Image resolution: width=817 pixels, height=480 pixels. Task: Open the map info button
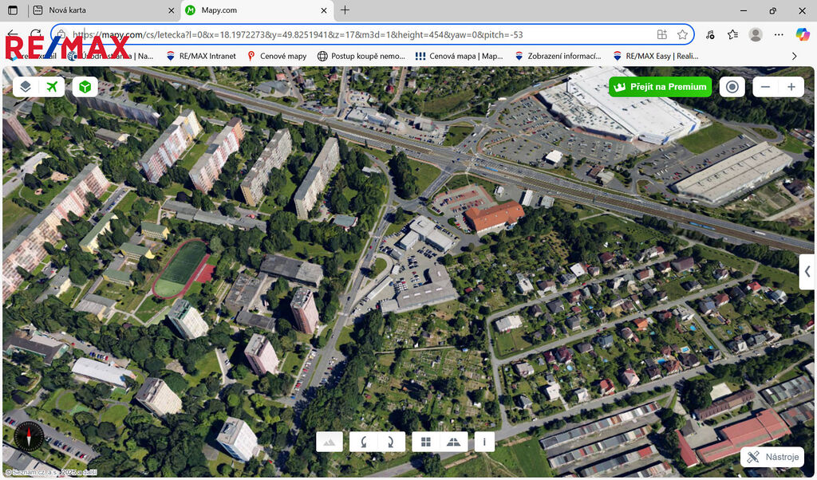484,442
